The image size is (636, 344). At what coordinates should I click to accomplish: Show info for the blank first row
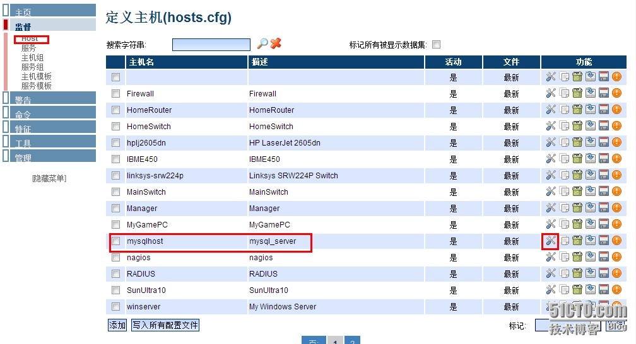pyautogui.click(x=617, y=77)
